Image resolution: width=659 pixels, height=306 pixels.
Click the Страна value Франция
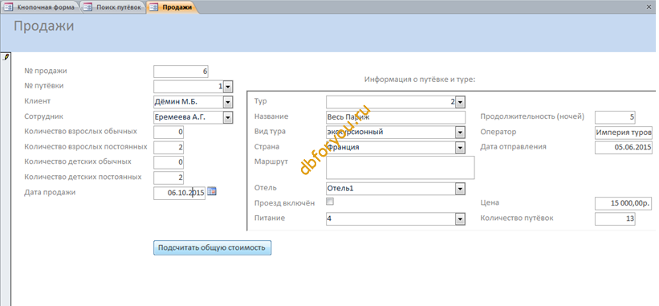[344, 148]
